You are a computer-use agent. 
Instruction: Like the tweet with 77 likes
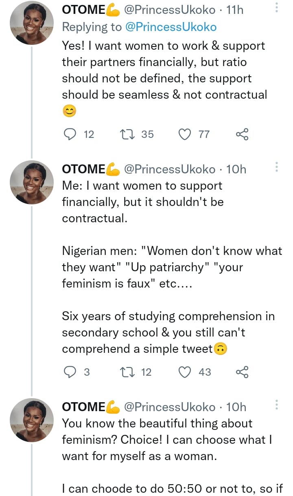coord(186,134)
